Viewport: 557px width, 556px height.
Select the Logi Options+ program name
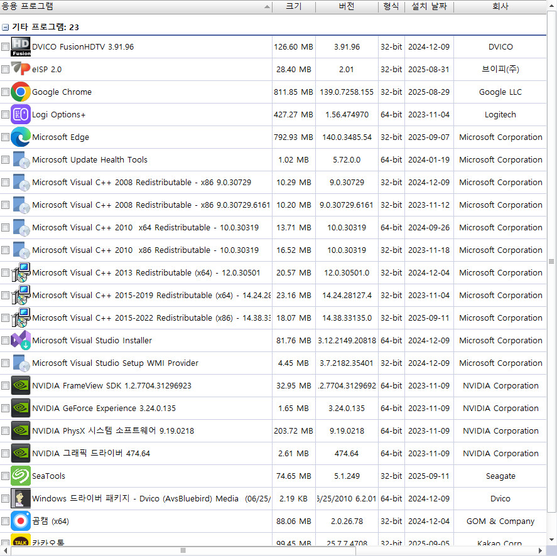click(x=58, y=115)
